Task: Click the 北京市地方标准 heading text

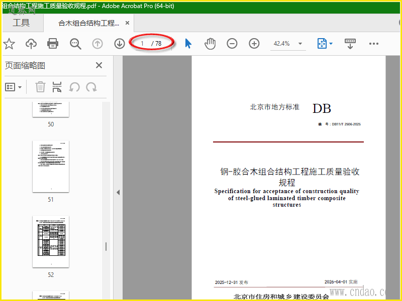Action: [x=274, y=107]
